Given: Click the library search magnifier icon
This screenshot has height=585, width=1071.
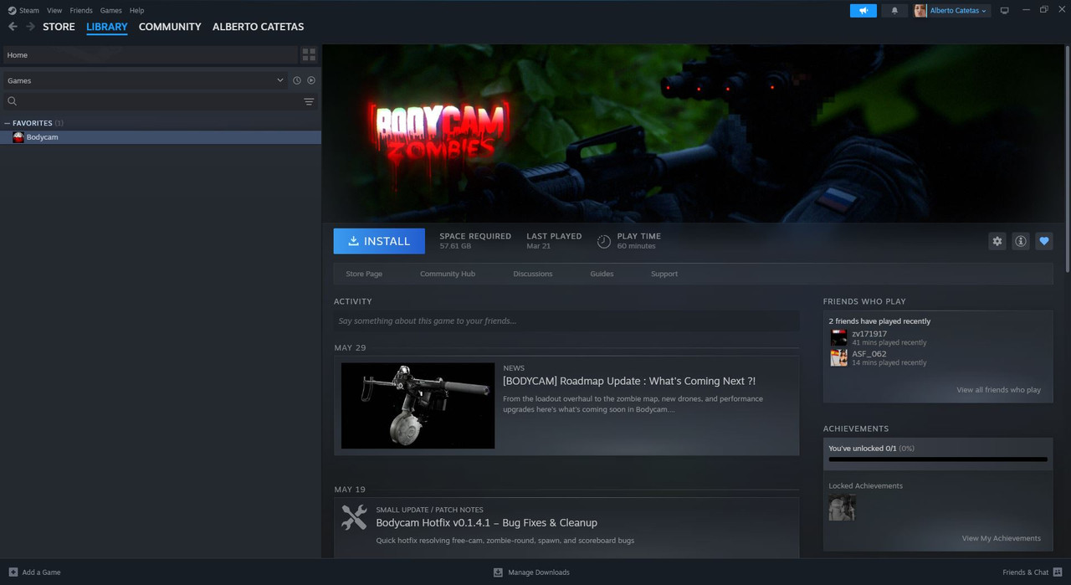Looking at the screenshot, I should pyautogui.click(x=13, y=101).
